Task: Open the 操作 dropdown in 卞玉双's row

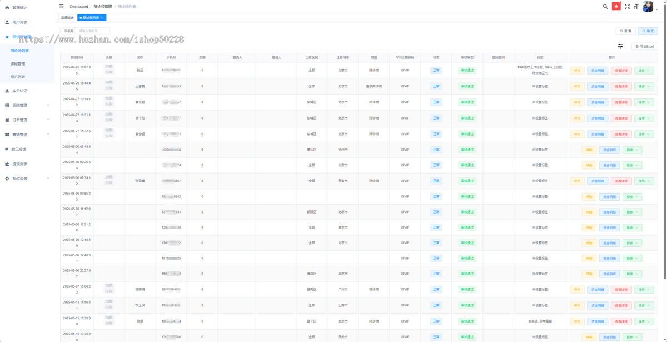Action: click(x=644, y=305)
